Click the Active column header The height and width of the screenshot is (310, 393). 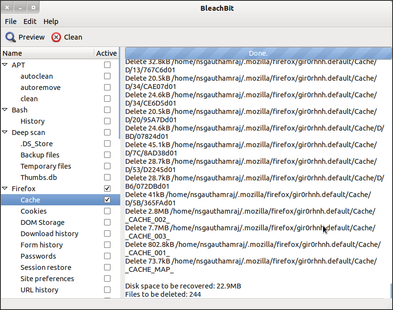tap(107, 53)
